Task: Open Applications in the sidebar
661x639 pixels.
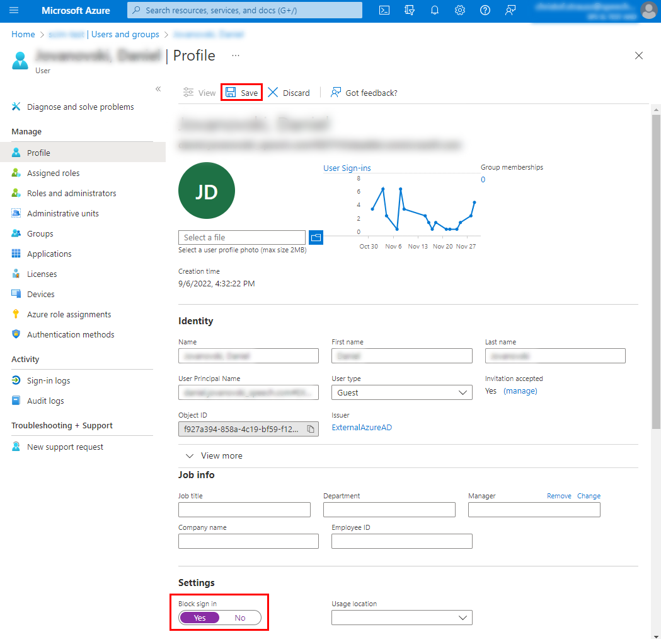Action: click(x=49, y=254)
